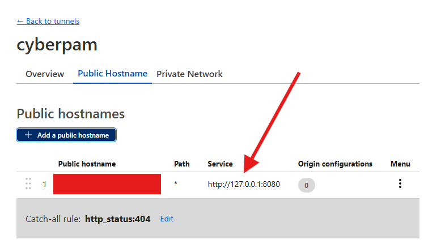This screenshot has width=424, height=252.
Task: Select the Public Hostname tab
Action: [x=112, y=74]
